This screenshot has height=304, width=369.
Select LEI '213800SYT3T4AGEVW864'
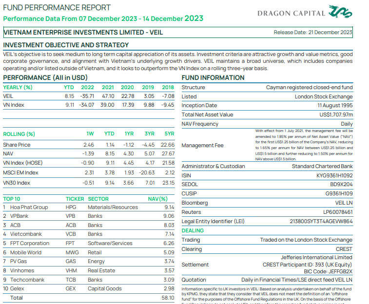click(x=321, y=222)
